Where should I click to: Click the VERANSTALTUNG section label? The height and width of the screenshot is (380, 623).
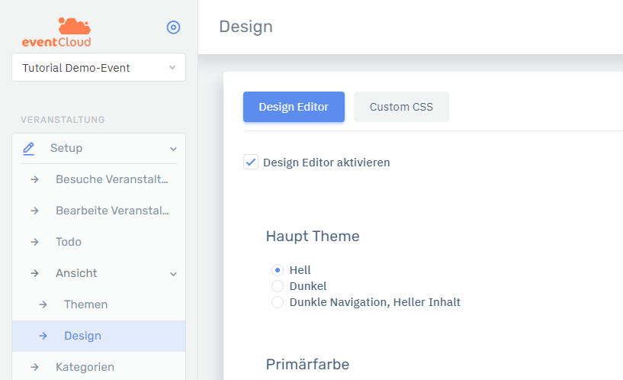click(63, 120)
